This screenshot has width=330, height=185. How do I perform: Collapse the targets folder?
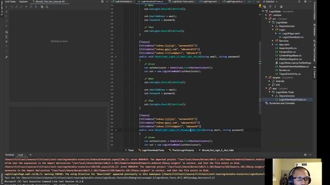[266, 78]
